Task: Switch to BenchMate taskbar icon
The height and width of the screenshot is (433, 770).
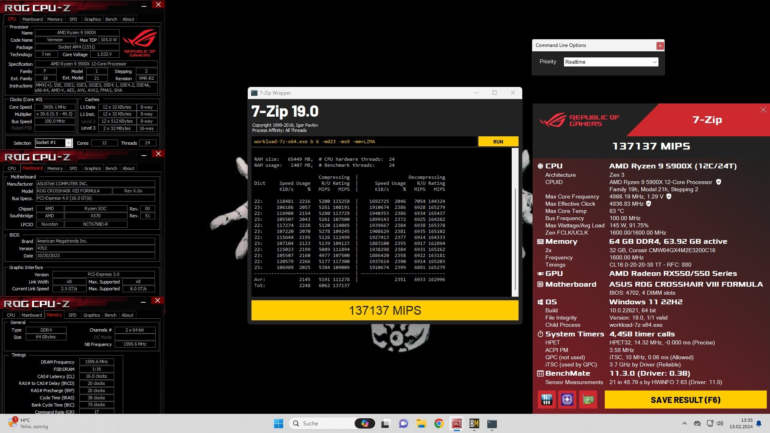Action: [474, 423]
